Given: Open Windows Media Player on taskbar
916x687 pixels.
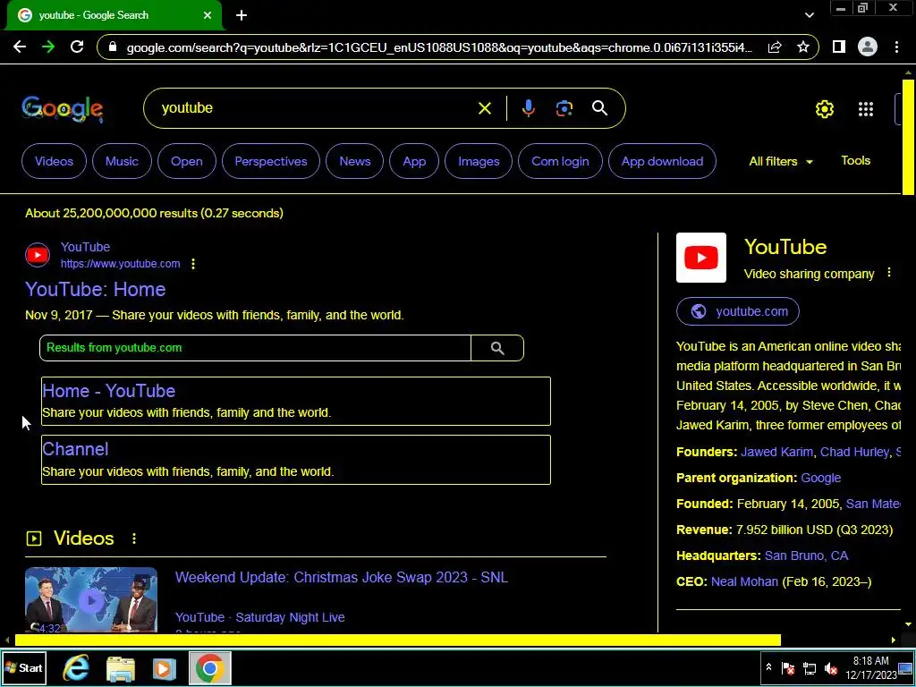Looking at the screenshot, I should (165, 668).
